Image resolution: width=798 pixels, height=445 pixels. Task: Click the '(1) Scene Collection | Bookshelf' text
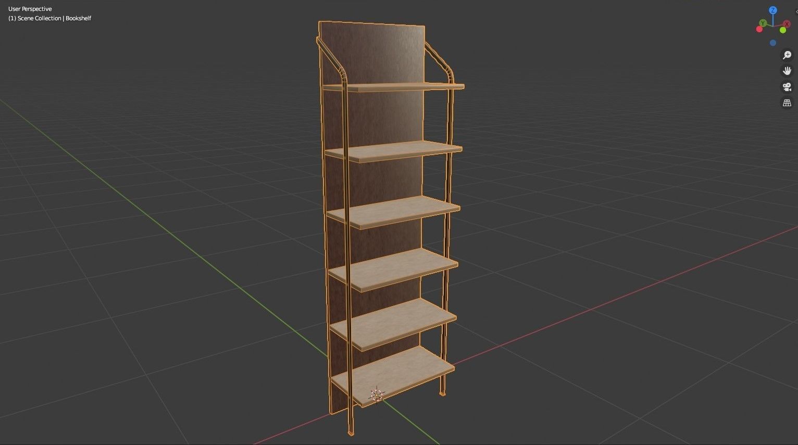[49, 18]
